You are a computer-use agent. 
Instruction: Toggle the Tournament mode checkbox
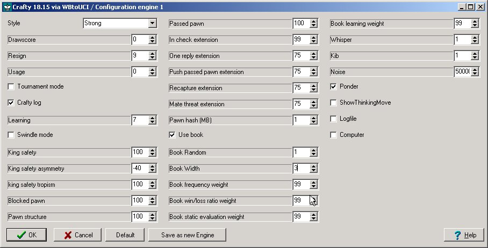pos(11,86)
